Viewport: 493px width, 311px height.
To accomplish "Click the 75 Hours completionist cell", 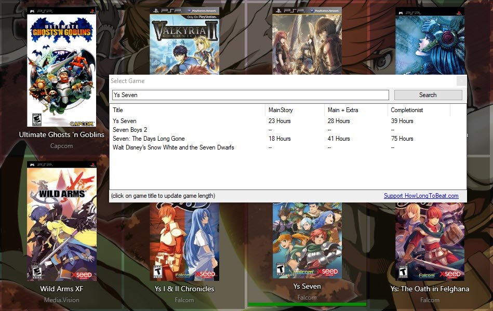I will point(402,139).
